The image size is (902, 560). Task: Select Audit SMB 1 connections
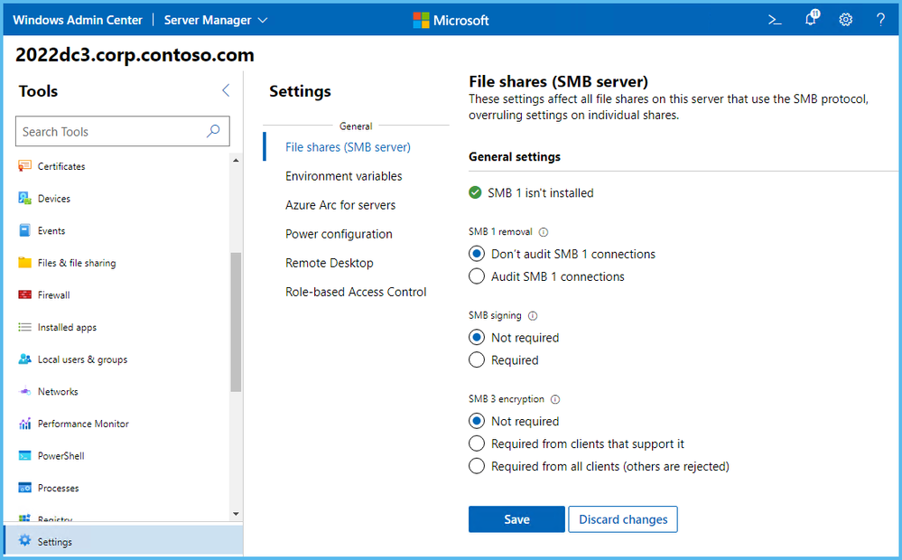point(477,276)
